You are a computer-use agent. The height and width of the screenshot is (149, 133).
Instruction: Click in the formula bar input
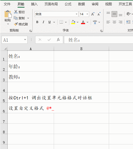pyautogui.click(x=98, y=40)
